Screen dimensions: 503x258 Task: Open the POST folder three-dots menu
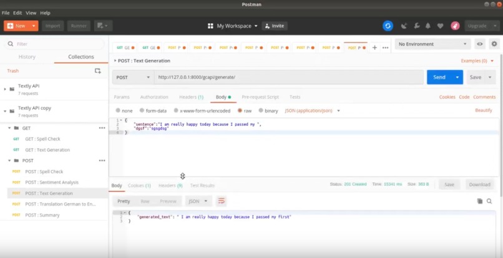point(102,161)
